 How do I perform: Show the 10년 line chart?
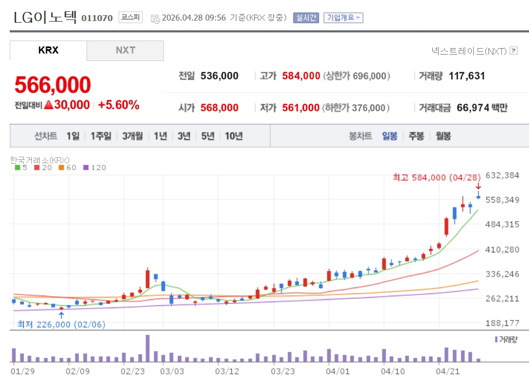234,136
